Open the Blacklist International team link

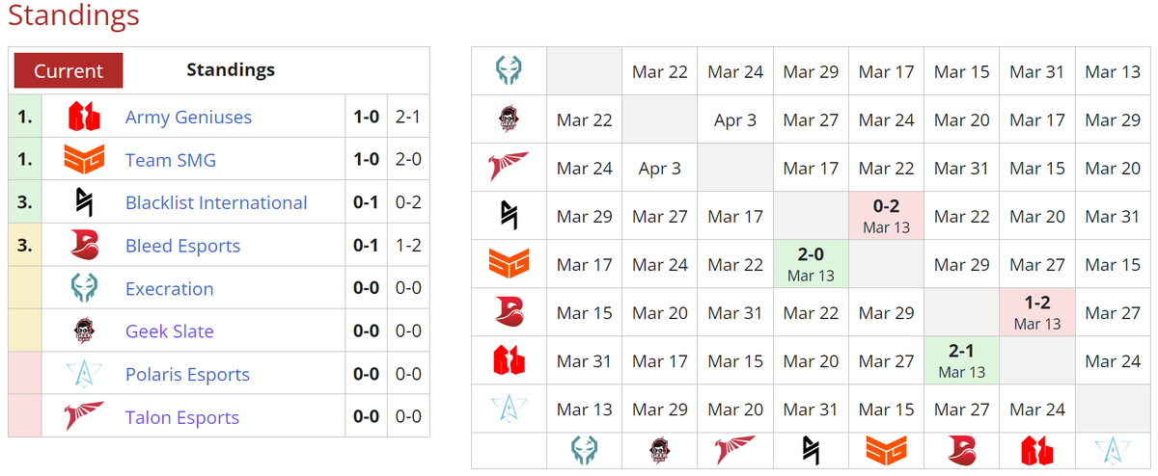coord(216,202)
